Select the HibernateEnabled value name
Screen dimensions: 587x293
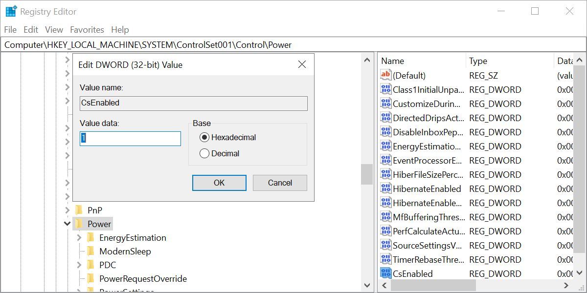[427, 188]
